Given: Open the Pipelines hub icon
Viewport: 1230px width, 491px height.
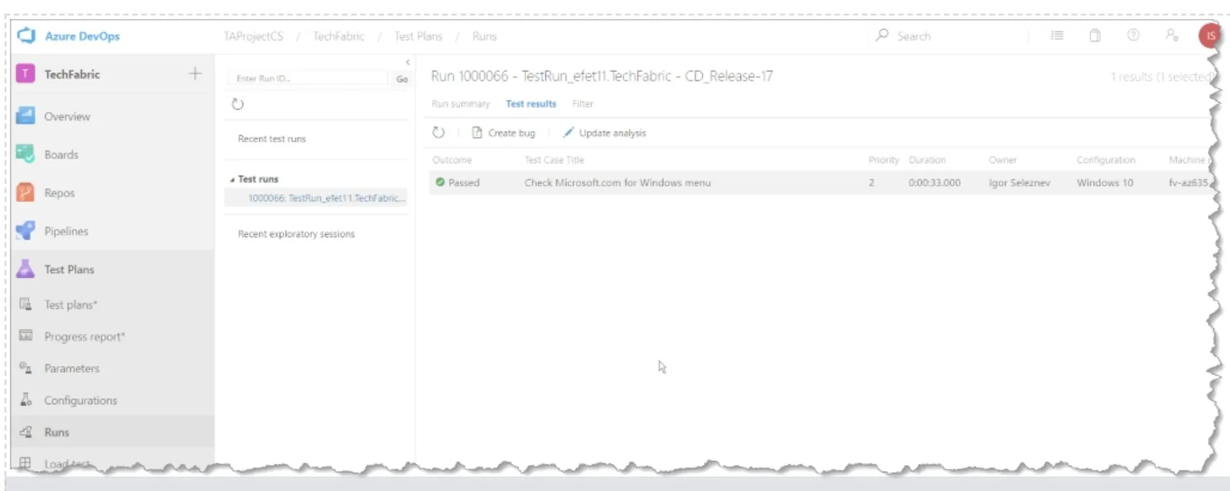Looking at the screenshot, I should pyautogui.click(x=25, y=231).
